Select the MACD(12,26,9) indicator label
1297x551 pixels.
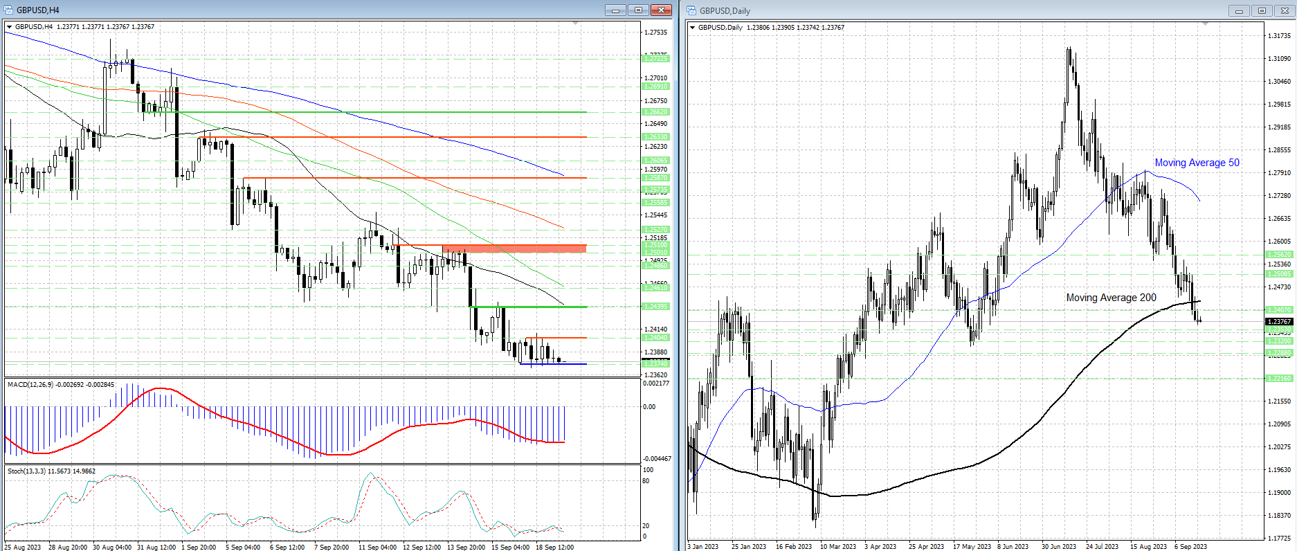(x=61, y=384)
